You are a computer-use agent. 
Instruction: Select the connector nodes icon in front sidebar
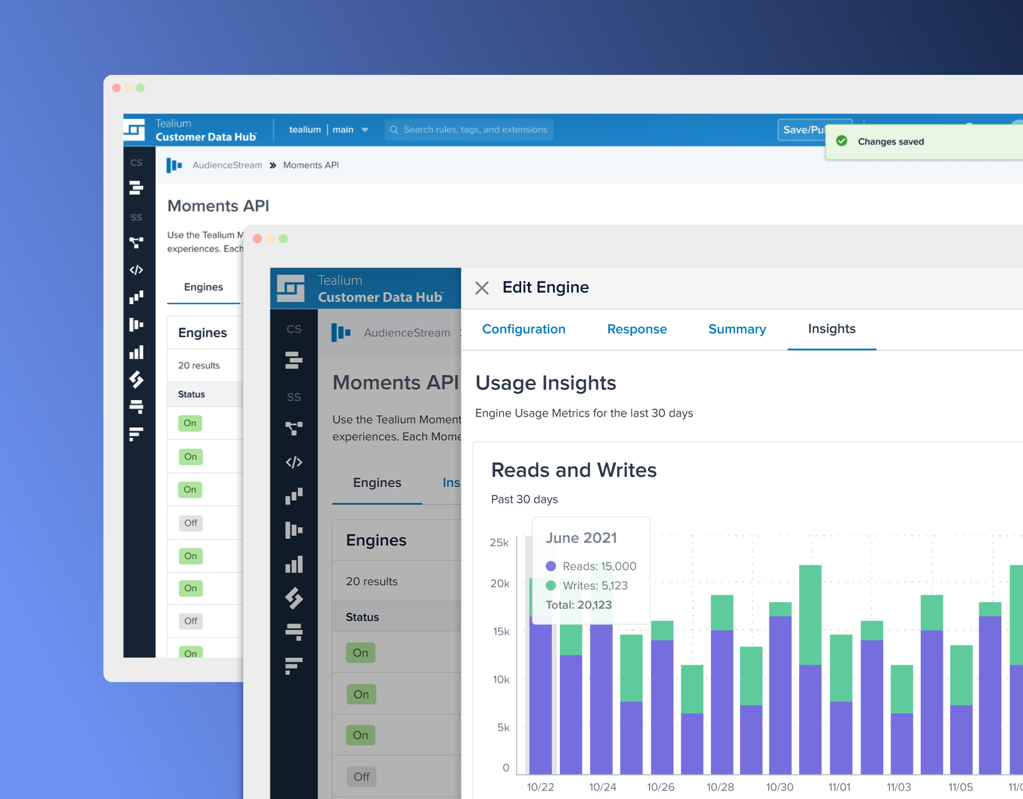point(294,428)
